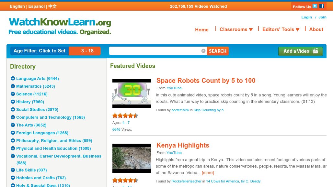Image resolution: width=333 pixels, height=187 pixels.
Task: Click the Login link
Action: 306,17
